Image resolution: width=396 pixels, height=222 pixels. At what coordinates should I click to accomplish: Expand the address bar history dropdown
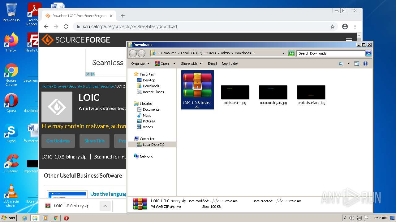pyautogui.click(x=284, y=53)
